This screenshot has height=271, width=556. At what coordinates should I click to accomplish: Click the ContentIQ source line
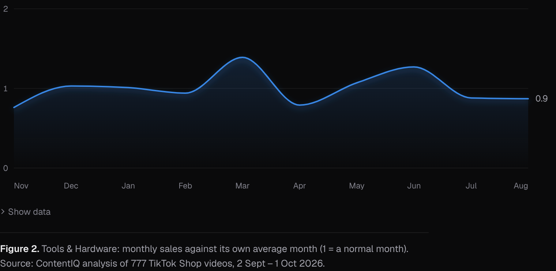click(162, 263)
